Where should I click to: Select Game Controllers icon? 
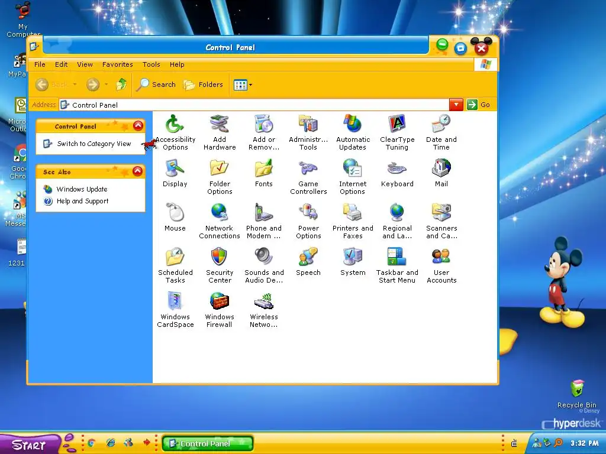tap(308, 176)
